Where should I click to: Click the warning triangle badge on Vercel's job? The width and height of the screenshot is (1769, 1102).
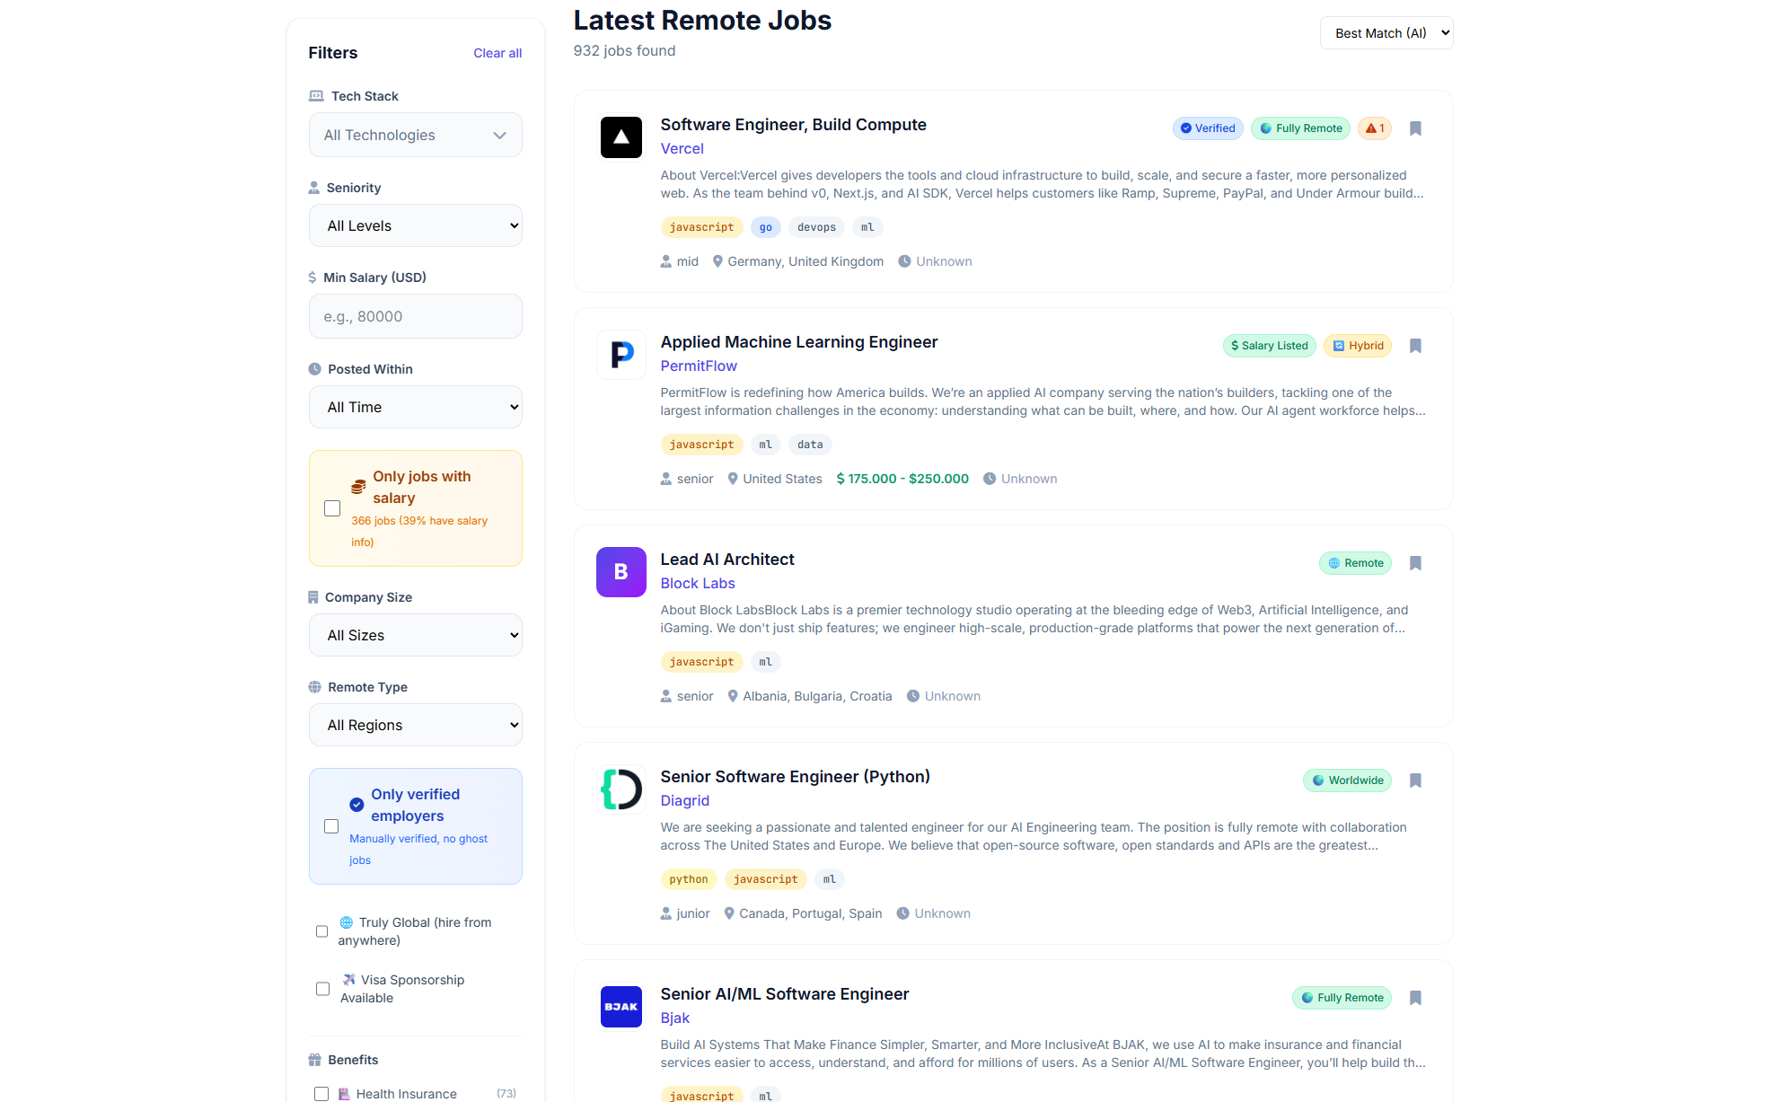[1374, 128]
